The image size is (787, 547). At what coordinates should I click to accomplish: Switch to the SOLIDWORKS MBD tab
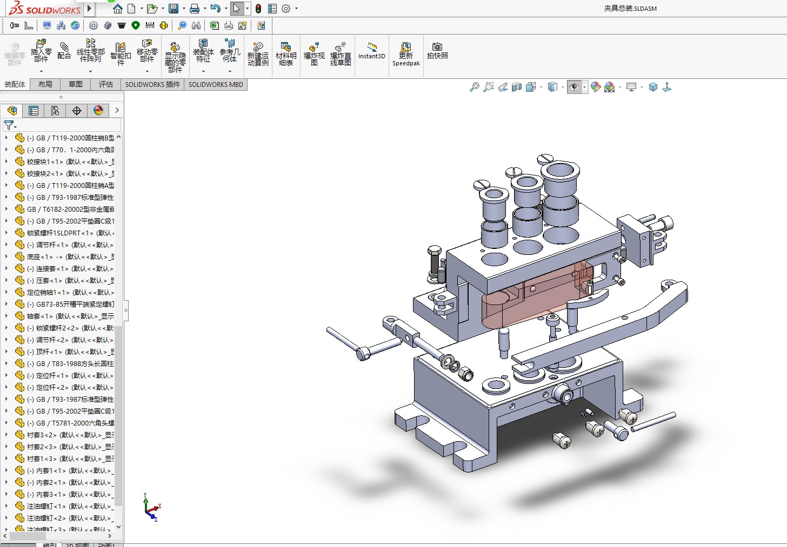point(216,84)
